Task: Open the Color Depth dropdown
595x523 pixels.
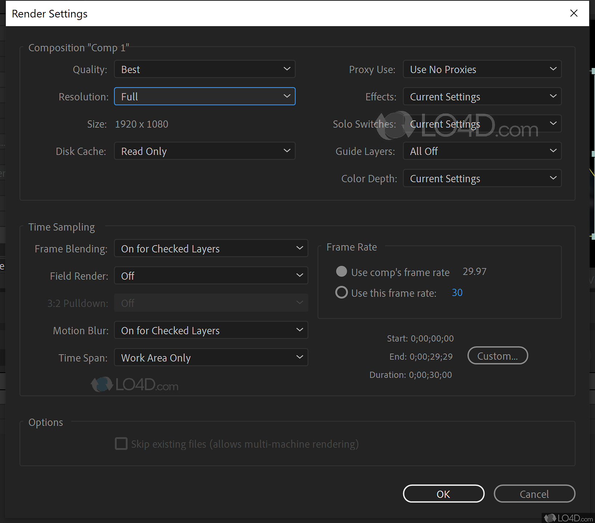Action: 482,178
